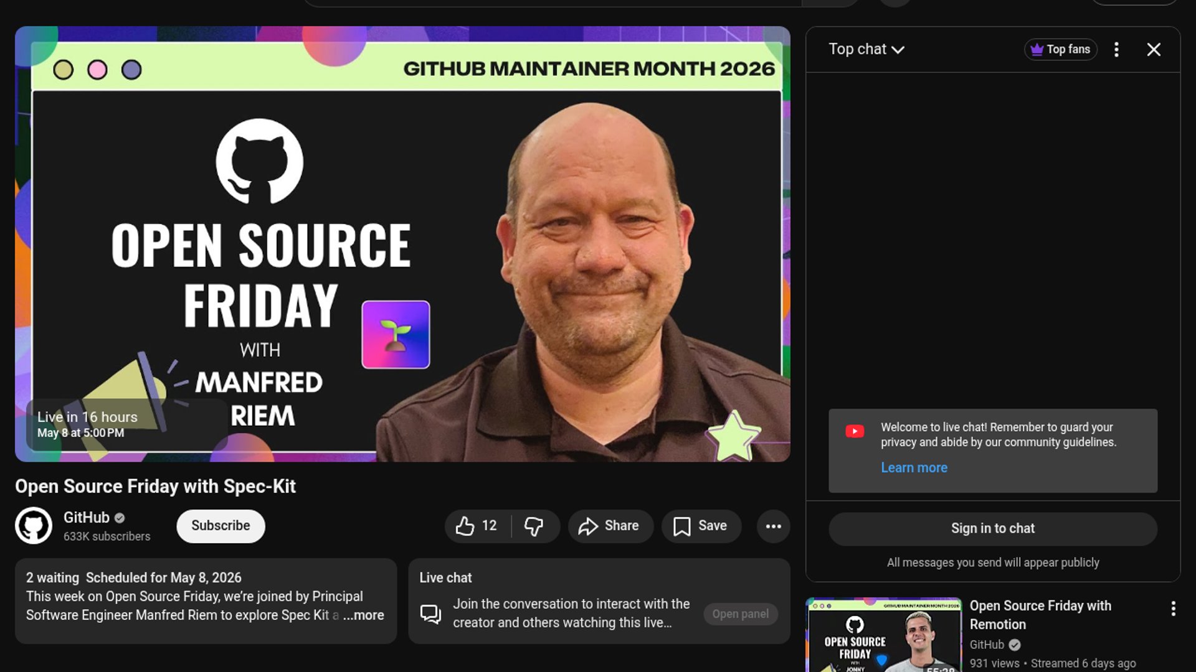Open menu for Remotion video suggestion

1173,609
